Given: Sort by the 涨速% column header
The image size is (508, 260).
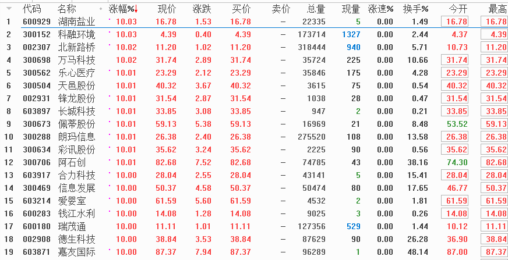Looking at the screenshot, I should [380, 9].
